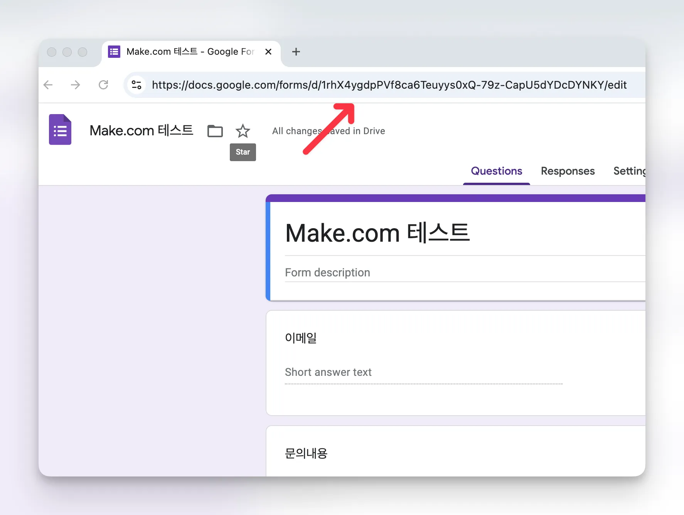Click the docs.google.com URL address bar

(x=389, y=85)
